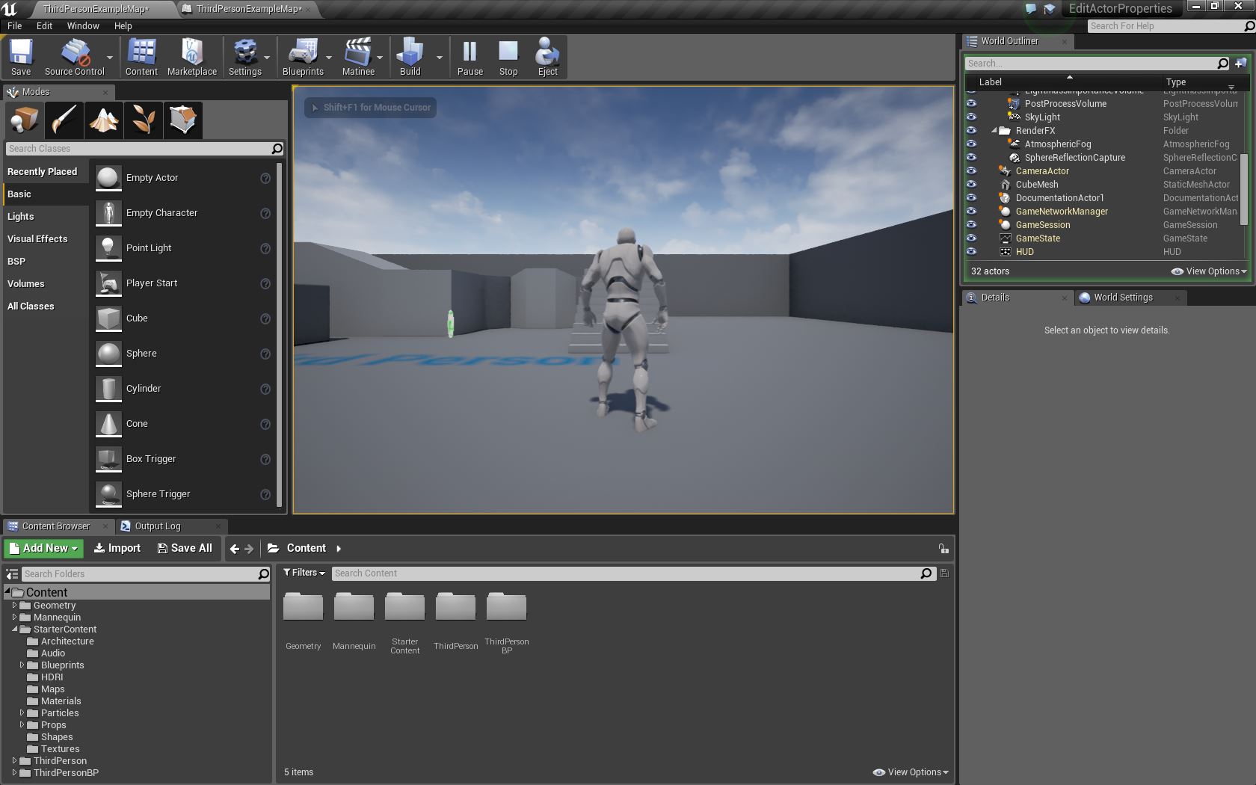Open the File menu
The image size is (1256, 785).
(14, 25)
